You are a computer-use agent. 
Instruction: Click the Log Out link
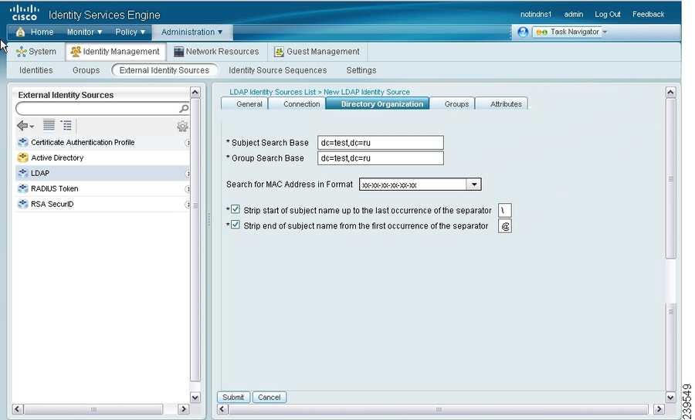pos(607,14)
